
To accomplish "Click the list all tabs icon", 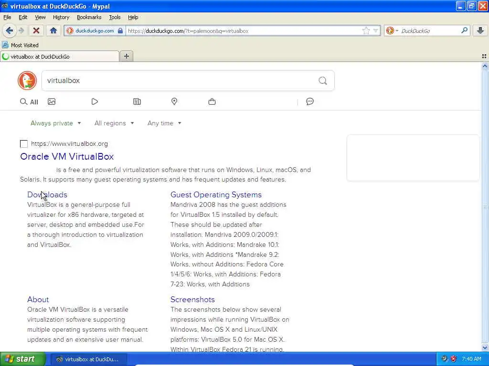I will pyautogui.click(x=484, y=56).
